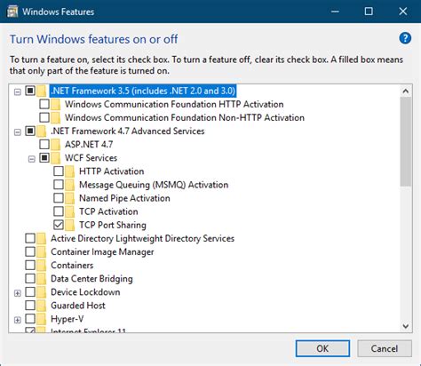Click folder icon beside Containers
The height and width of the screenshot is (366, 421).
coord(41,266)
